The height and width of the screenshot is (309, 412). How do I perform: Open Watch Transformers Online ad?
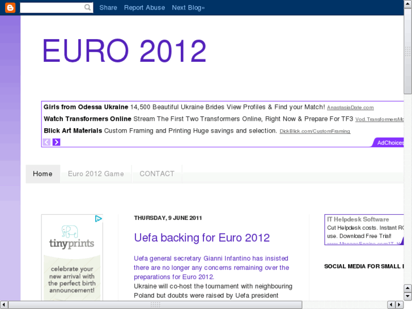click(x=87, y=119)
